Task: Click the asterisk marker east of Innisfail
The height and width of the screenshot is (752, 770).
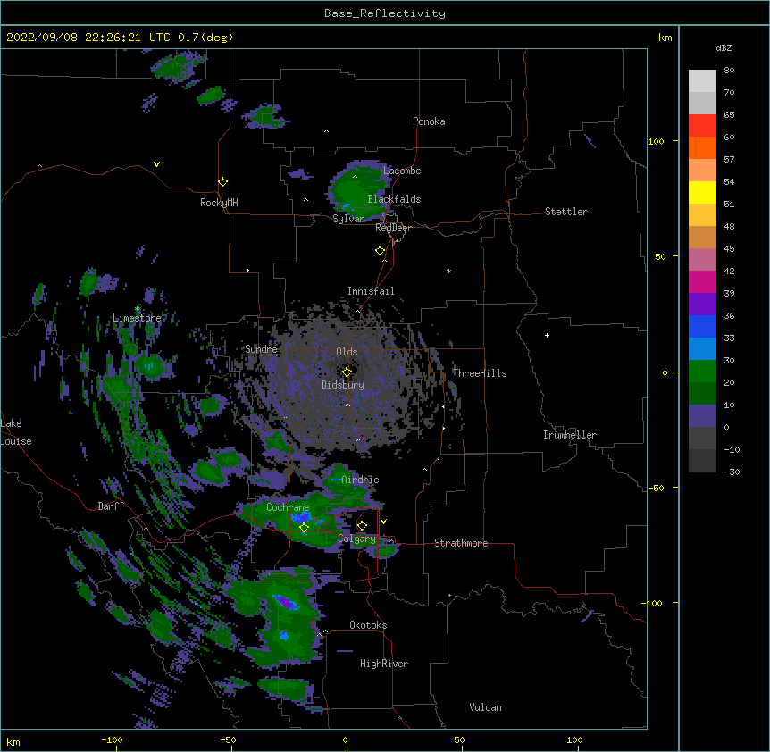Action: pos(448,271)
